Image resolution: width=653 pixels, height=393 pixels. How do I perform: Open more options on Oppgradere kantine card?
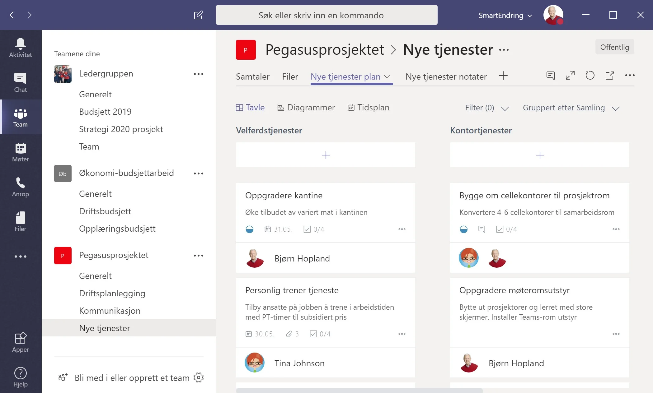click(402, 229)
